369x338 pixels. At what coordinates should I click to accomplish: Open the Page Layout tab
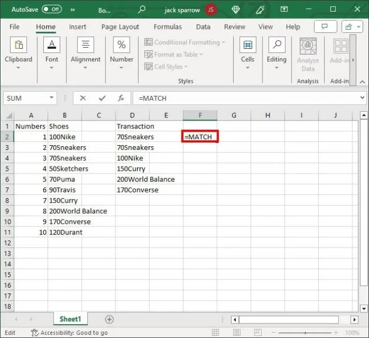pos(120,27)
